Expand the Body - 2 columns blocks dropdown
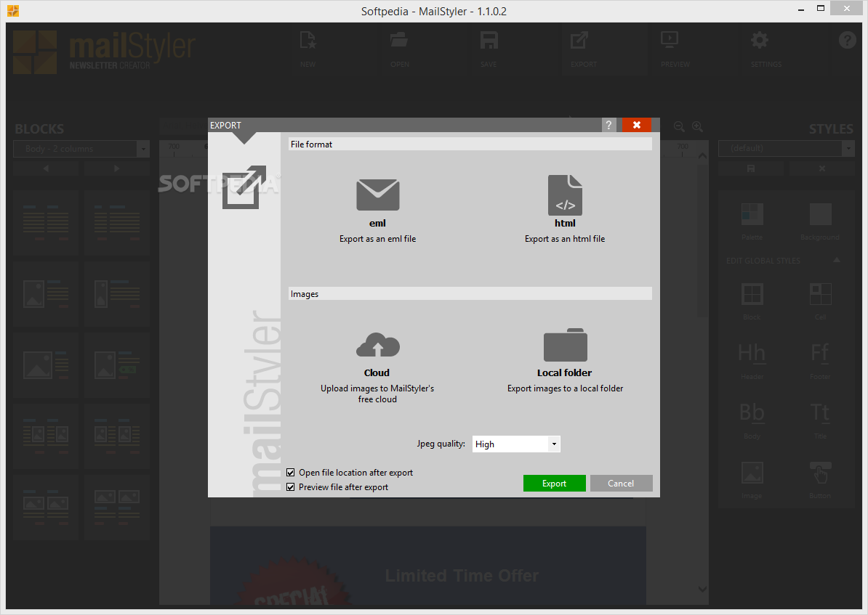Image resolution: width=868 pixels, height=615 pixels. click(x=143, y=149)
